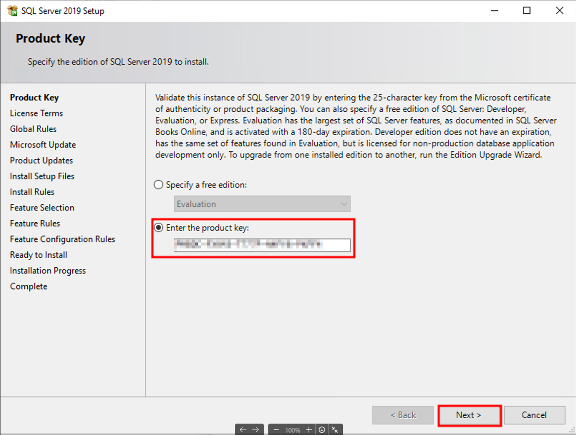Viewport: 576px width, 435px height.
Task: Select Product Updates step in sidebar
Action: coord(42,160)
